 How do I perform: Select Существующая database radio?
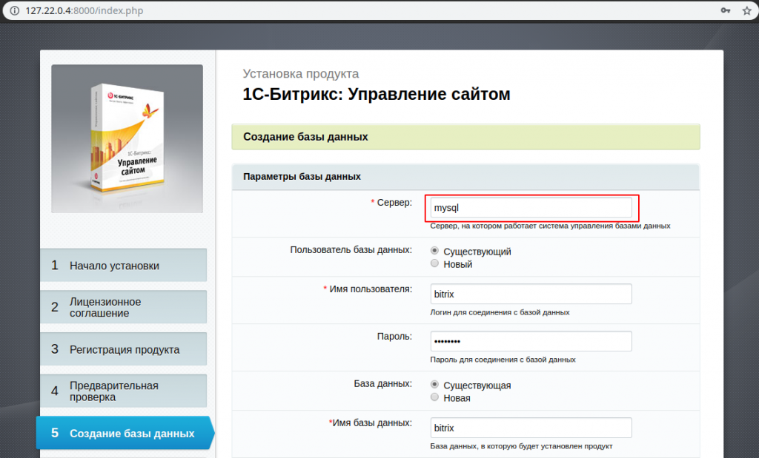(x=434, y=385)
